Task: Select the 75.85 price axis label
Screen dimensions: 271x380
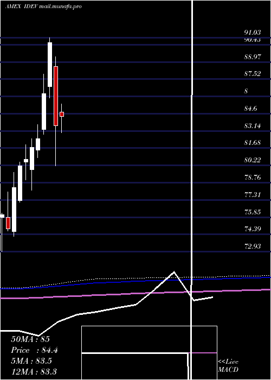Action: 253,212
